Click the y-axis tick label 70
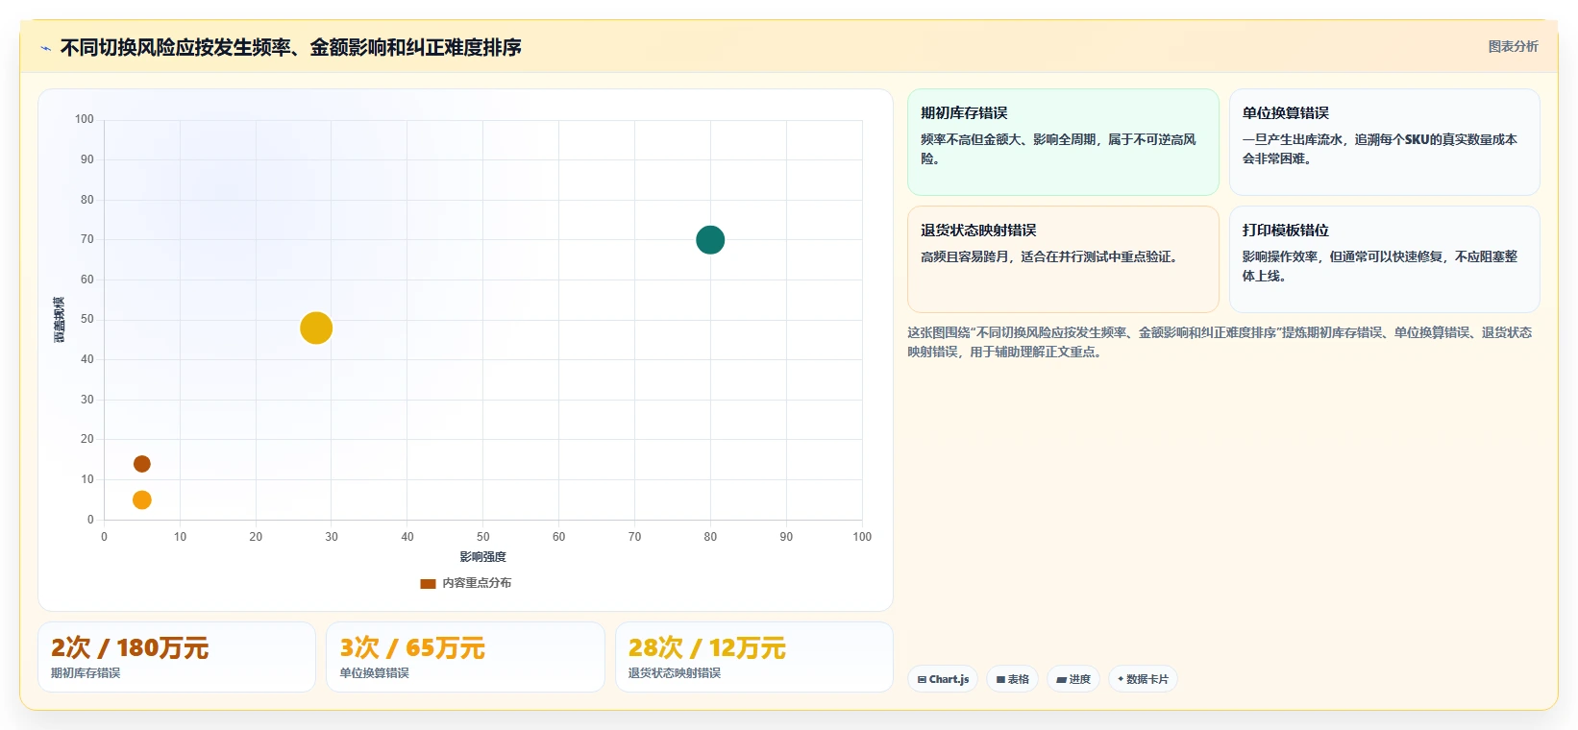 tap(87, 239)
